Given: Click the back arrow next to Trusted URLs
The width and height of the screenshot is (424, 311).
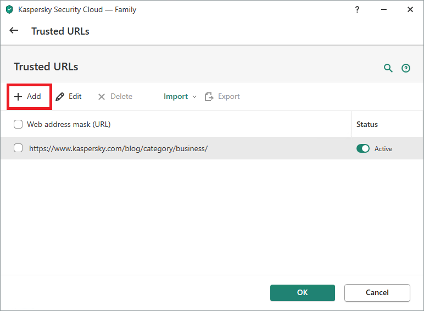Looking at the screenshot, I should tap(14, 31).
